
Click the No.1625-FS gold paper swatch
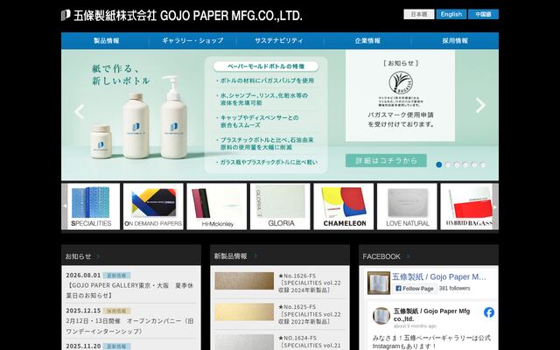pyautogui.click(x=244, y=312)
